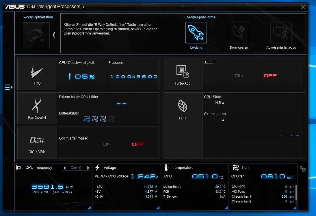The height and width of the screenshot is (216, 316).
Task: Switch to the next CPU core
Action: (88, 168)
